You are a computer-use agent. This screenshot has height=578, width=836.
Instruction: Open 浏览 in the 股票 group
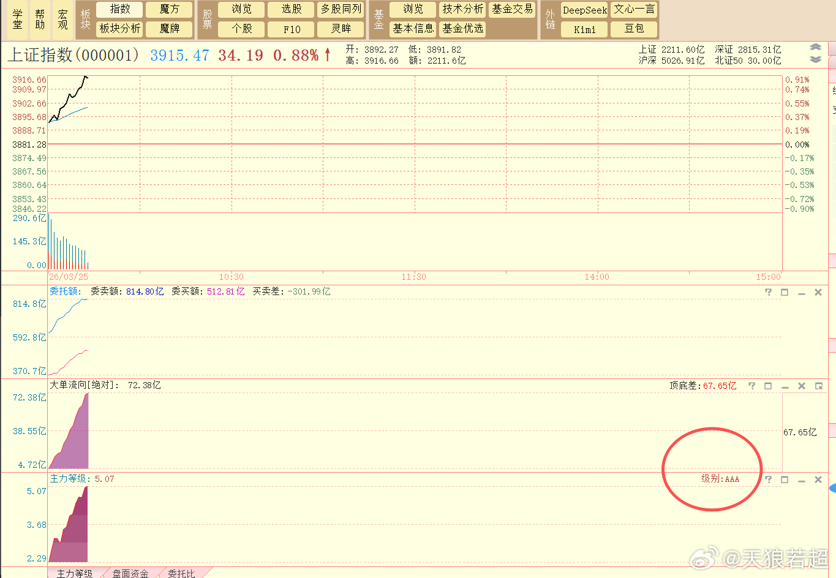click(x=242, y=9)
